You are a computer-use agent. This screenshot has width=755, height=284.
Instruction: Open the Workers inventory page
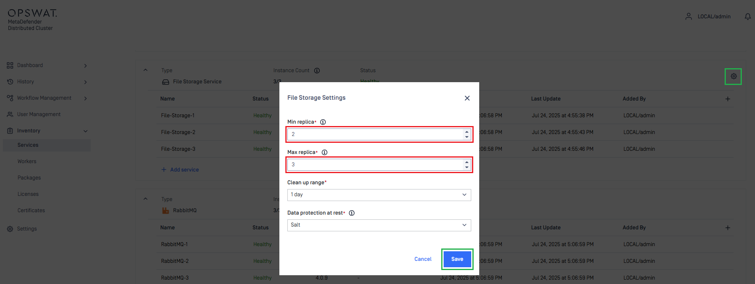pos(27,162)
